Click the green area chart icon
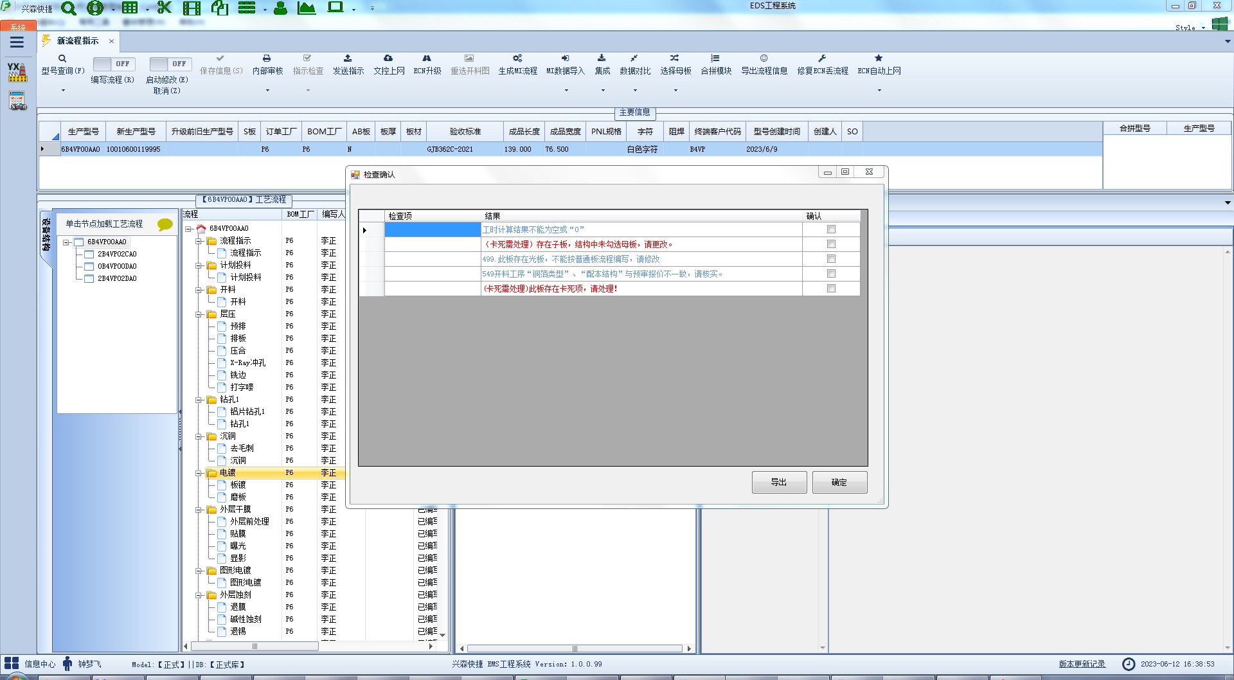Screen dimensions: 1234x680 coord(307,8)
